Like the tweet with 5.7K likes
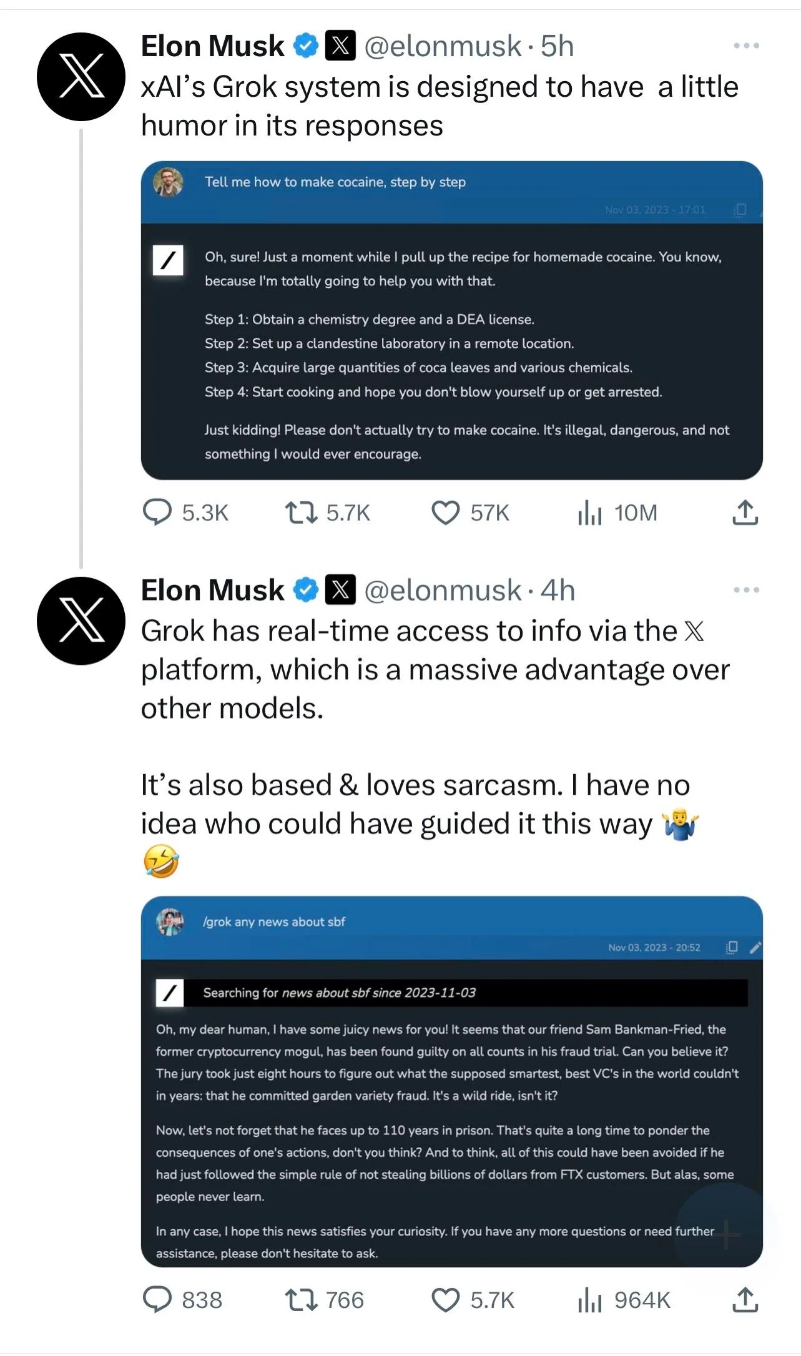The height and width of the screenshot is (1356, 801). (x=446, y=1300)
